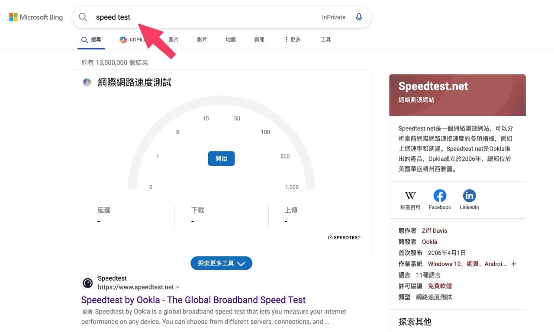Select the 搜尋 tab

[91, 39]
